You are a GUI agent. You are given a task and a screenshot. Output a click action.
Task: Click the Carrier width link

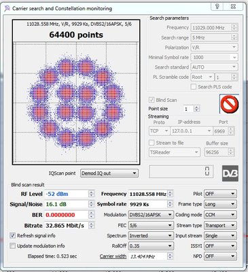tap(113, 256)
